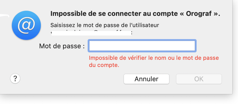
Task: Click the blacked-out user email address
Action: [x=91, y=33]
